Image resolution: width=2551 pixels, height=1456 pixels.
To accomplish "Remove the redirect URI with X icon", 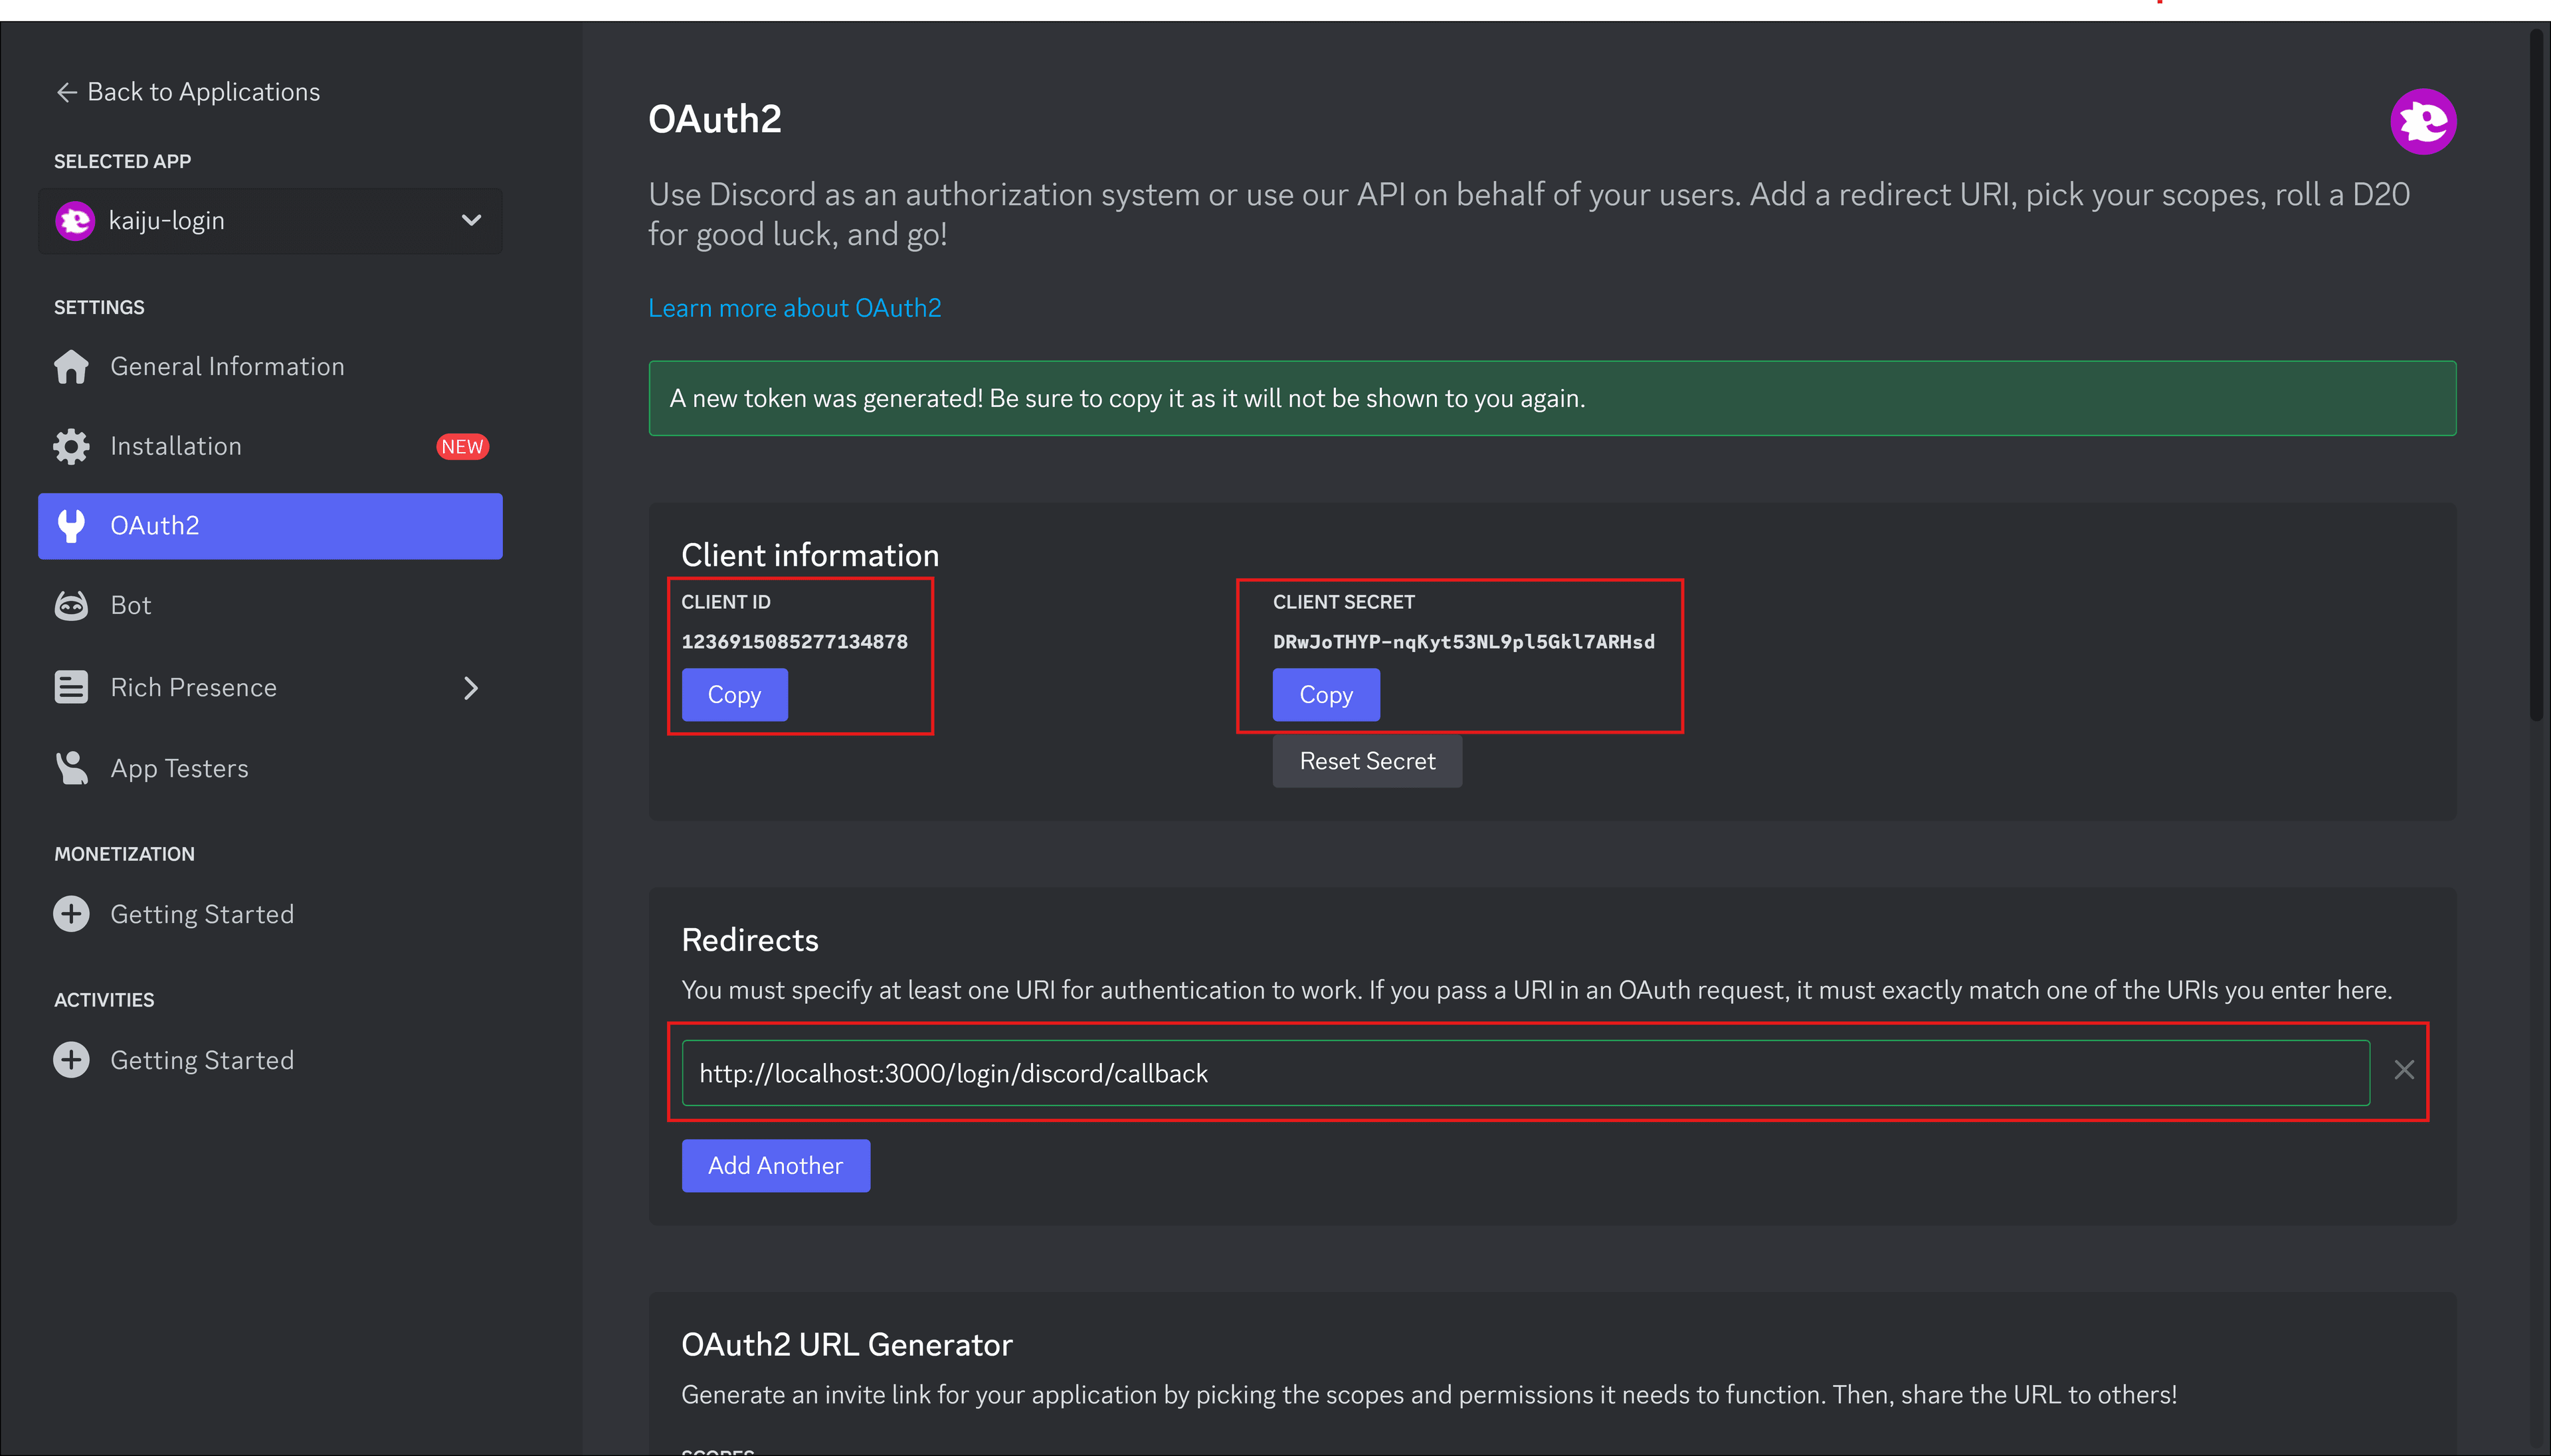I will pyautogui.click(x=2405, y=1070).
